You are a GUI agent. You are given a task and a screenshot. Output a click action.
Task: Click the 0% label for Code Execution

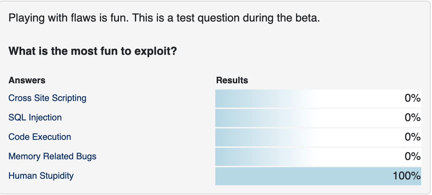click(413, 137)
